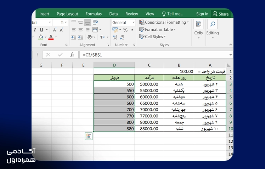
Task: Apply accounting number format
Action: click(x=115, y=30)
